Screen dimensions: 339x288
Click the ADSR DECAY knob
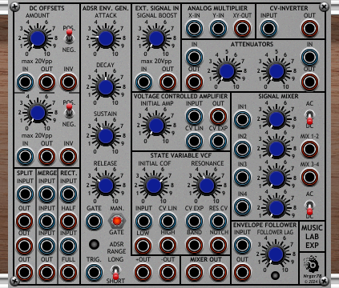click(x=106, y=87)
